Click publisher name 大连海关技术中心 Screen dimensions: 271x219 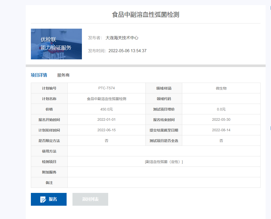[x=122, y=38]
